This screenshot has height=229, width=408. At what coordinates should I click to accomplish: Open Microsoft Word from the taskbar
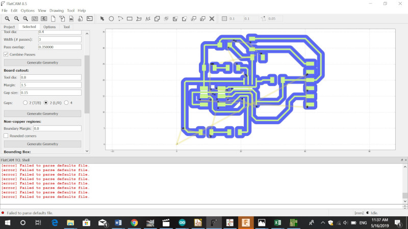tap(118, 222)
